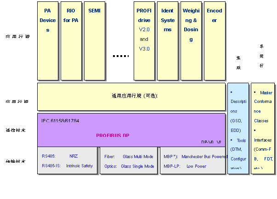Click the 传输技术 row label

coord(16,161)
